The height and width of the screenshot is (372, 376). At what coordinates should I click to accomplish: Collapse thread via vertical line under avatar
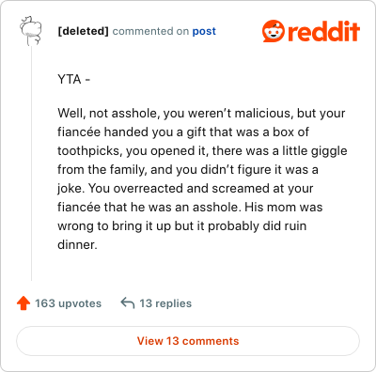(x=31, y=163)
